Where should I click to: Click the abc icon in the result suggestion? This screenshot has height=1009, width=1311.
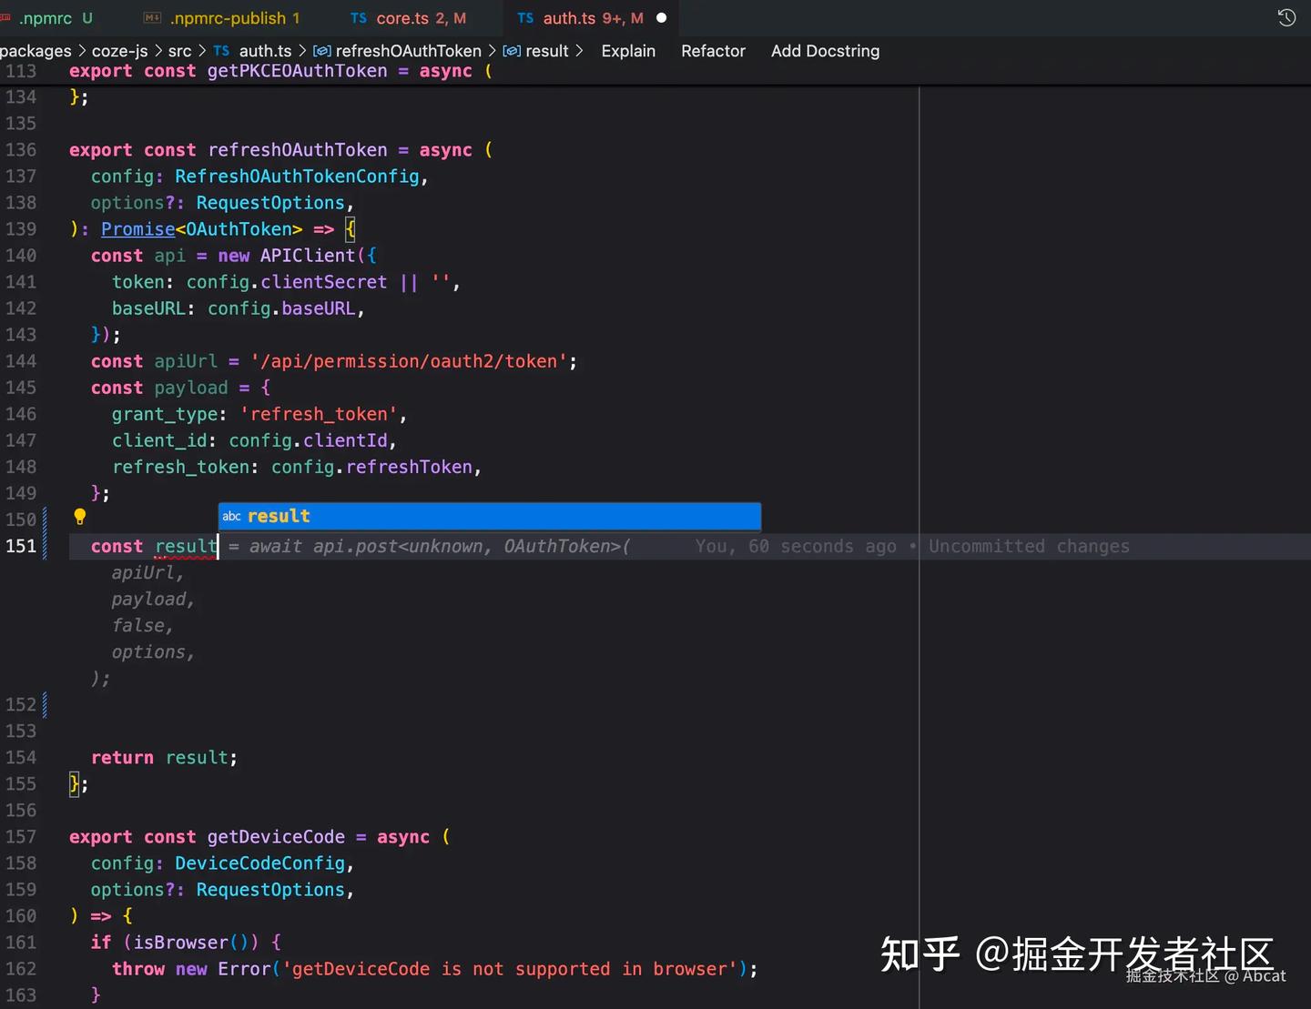[232, 516]
